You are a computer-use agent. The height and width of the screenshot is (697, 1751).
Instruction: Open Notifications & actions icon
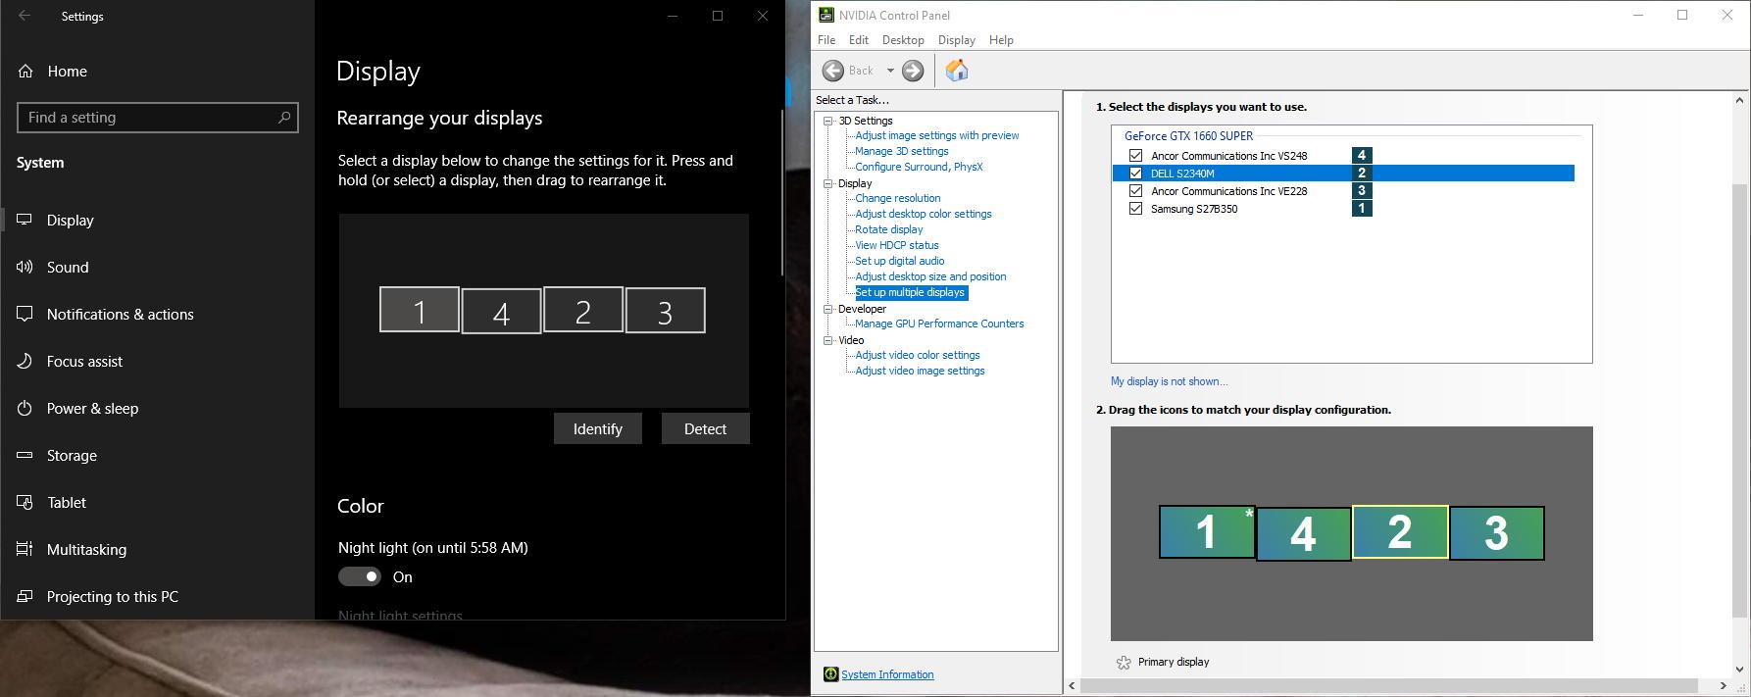point(25,314)
